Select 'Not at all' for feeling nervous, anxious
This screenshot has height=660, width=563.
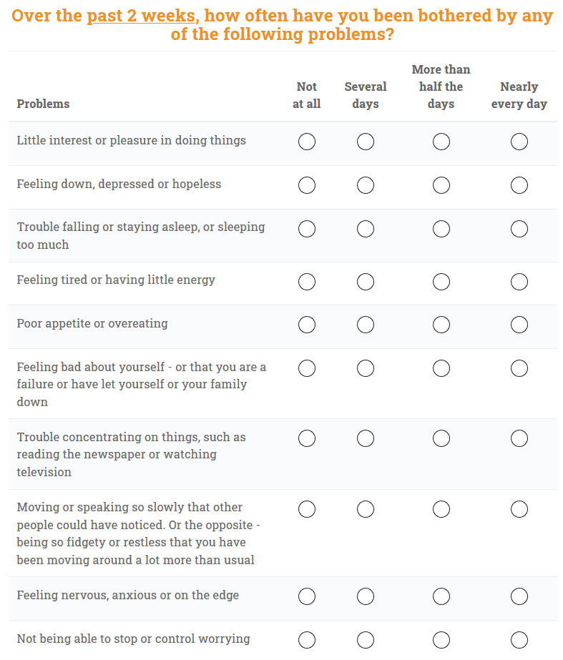306,596
